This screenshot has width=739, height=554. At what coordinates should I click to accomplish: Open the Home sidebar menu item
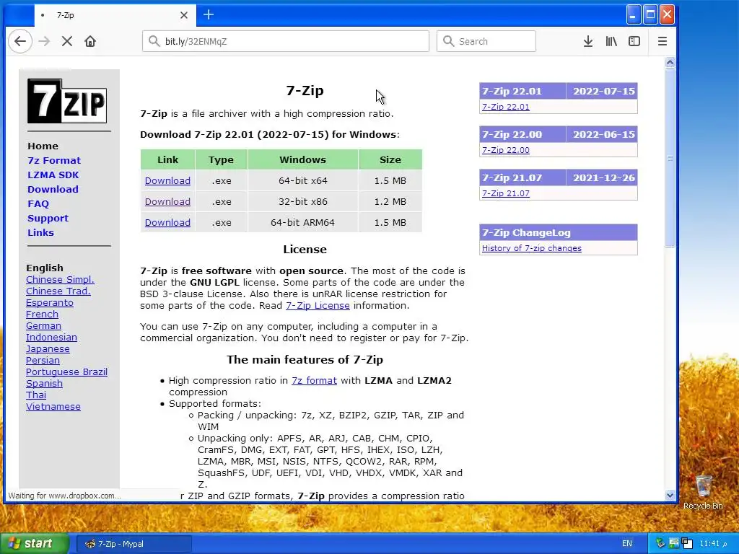(x=43, y=146)
